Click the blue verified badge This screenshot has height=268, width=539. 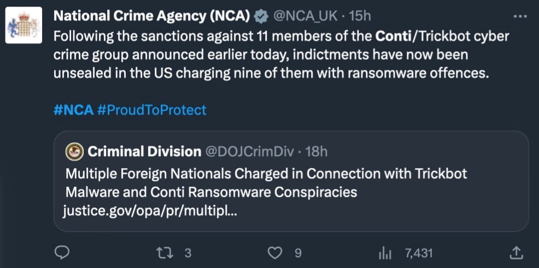click(x=261, y=17)
